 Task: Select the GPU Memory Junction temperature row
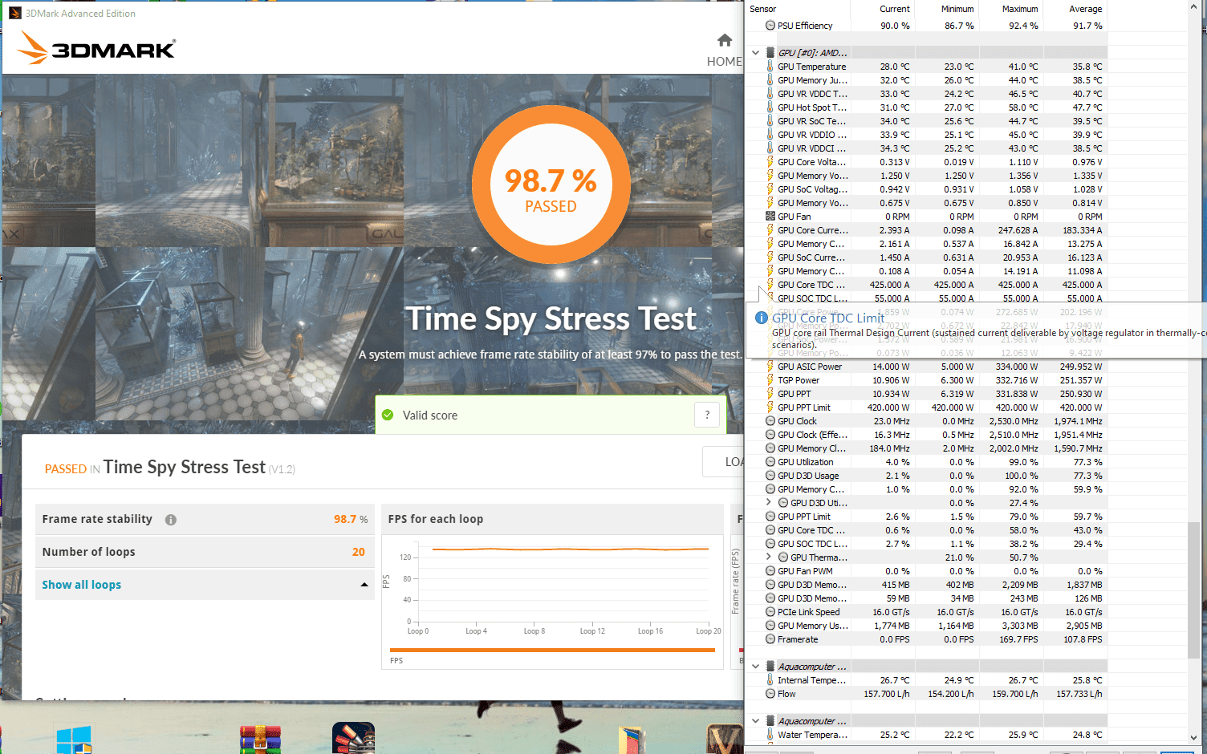click(926, 80)
